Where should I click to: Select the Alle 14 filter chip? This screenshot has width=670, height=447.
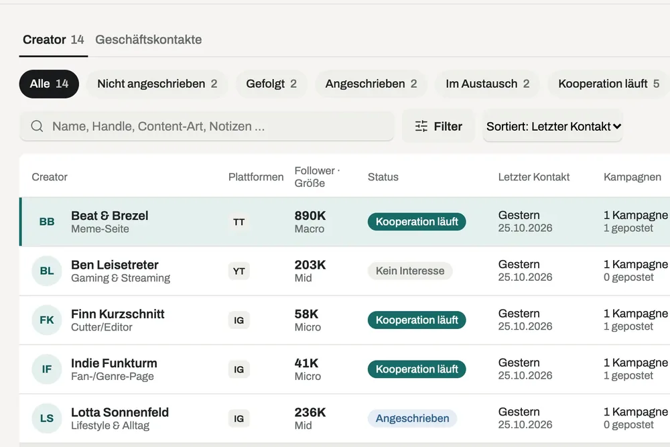coord(49,84)
